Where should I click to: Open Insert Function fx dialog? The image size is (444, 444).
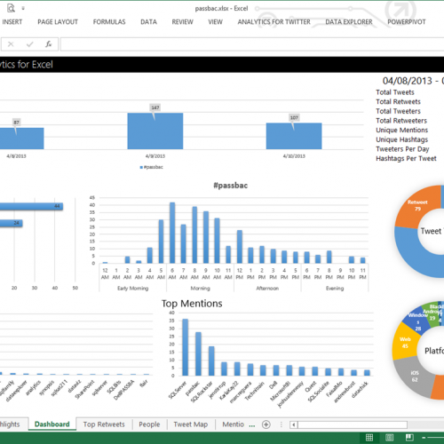tap(48, 44)
